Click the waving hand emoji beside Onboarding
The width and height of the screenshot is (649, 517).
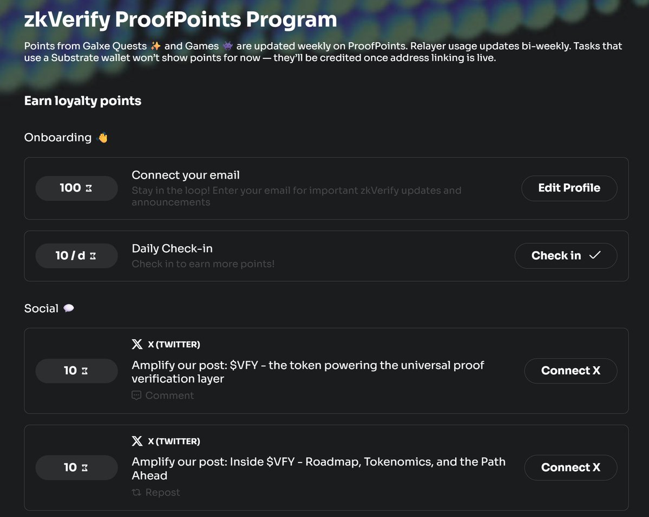(102, 137)
